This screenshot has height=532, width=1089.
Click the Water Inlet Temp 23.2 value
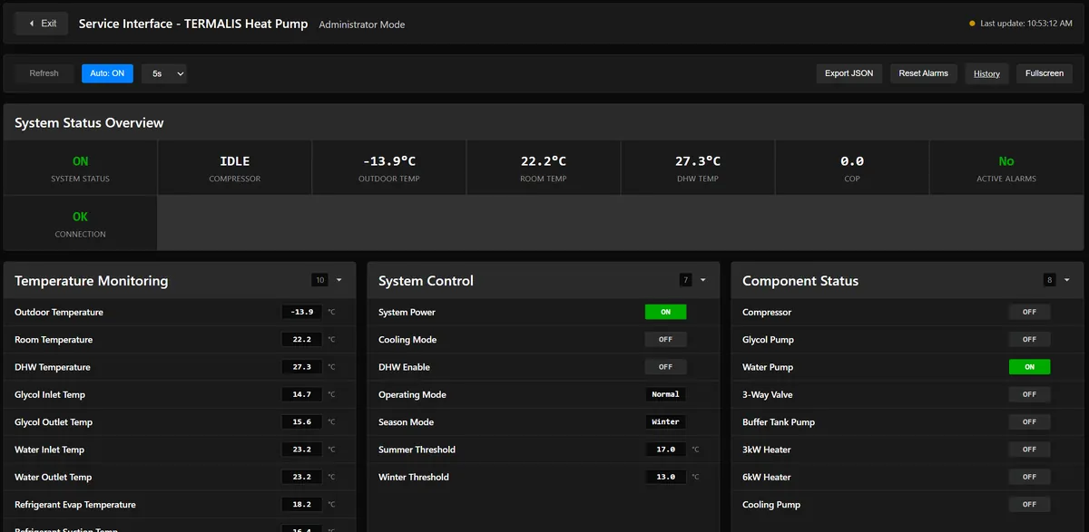pyautogui.click(x=301, y=450)
